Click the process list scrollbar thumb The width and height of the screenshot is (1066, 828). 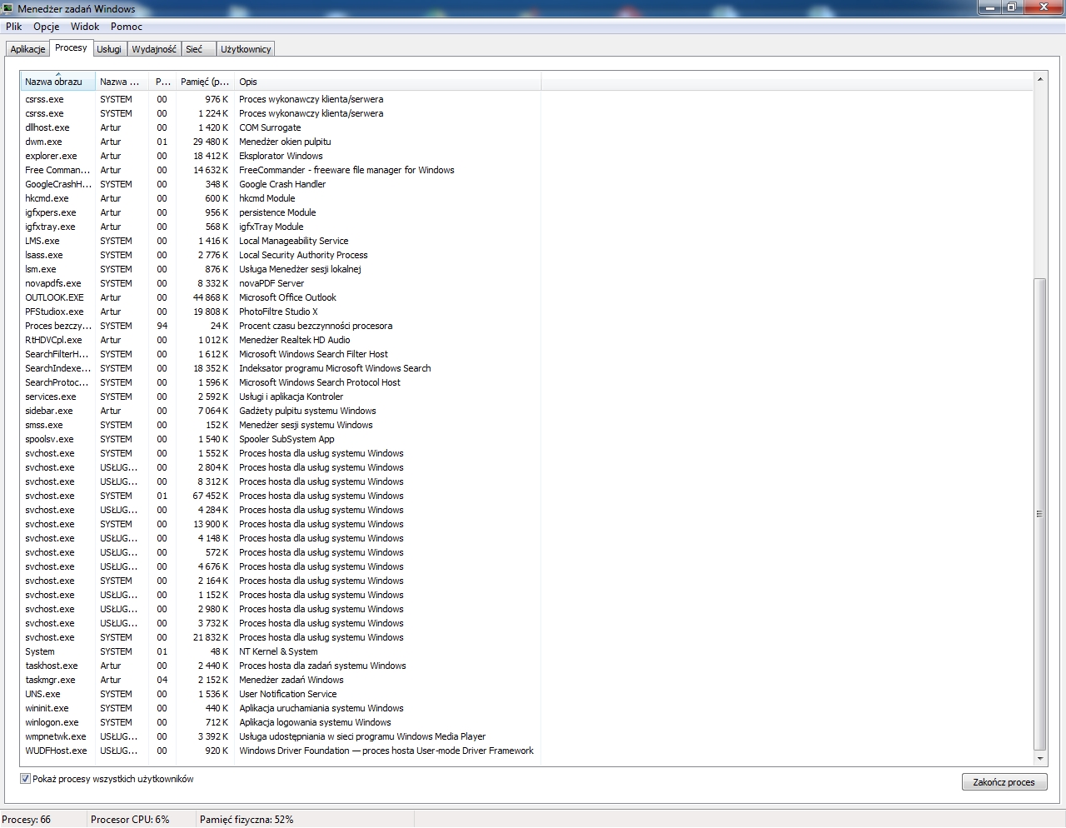1039,514
